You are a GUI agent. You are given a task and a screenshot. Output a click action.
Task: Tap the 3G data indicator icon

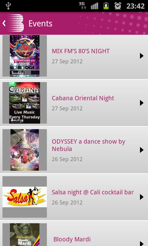(83, 6)
